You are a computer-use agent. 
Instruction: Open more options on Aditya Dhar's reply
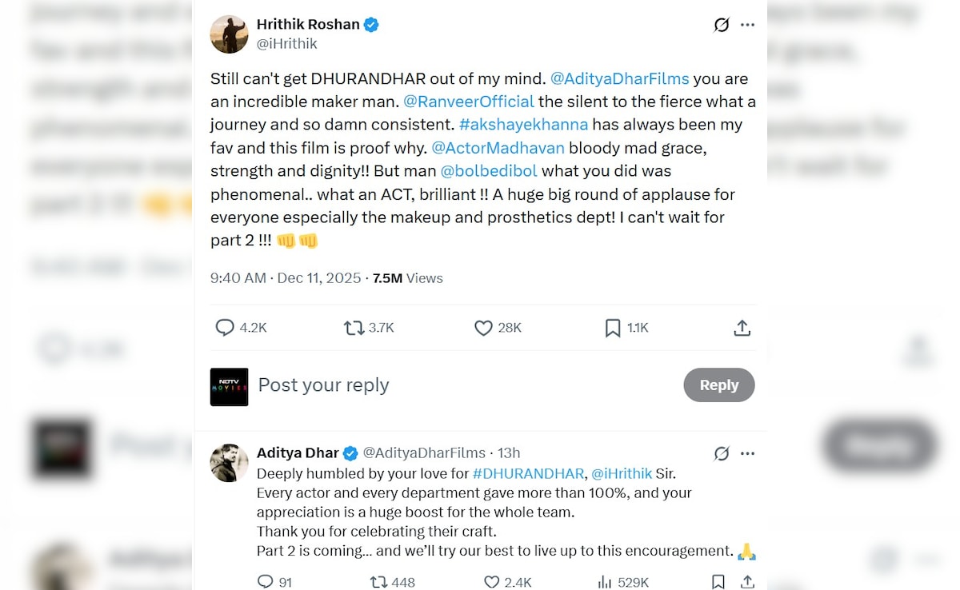(x=747, y=453)
